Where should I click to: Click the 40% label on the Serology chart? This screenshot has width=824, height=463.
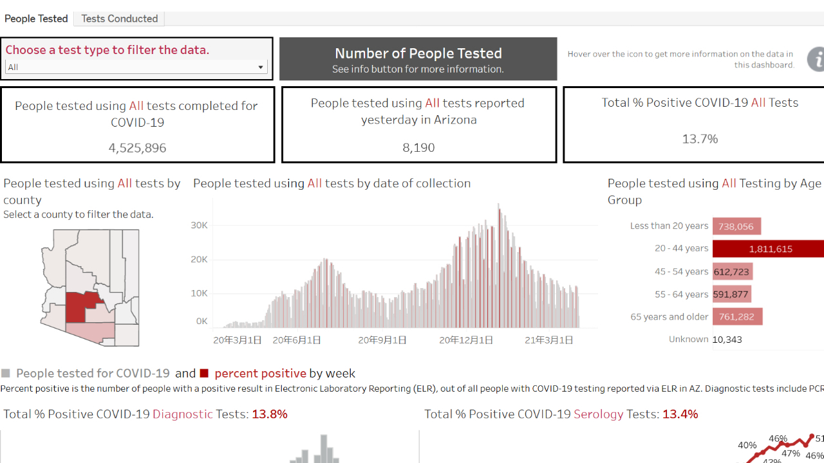(x=747, y=445)
